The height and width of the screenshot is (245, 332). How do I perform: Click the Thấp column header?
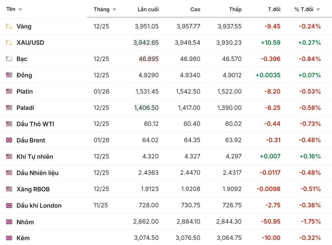(x=235, y=9)
